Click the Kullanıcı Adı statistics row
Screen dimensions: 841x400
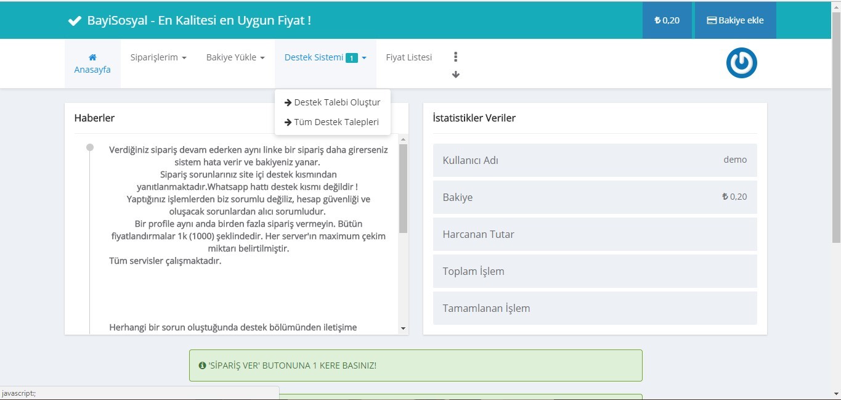coord(595,160)
